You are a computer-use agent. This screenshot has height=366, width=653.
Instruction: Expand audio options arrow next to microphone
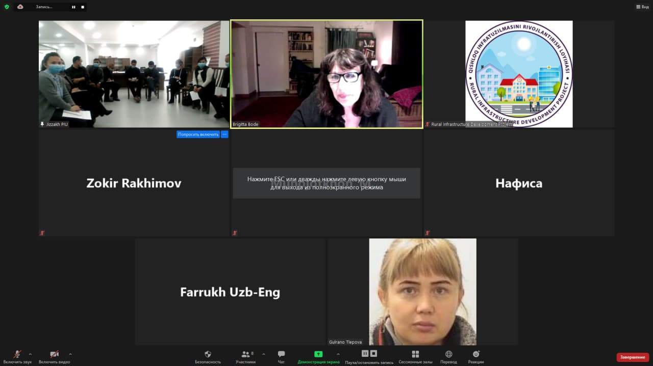(x=30, y=354)
